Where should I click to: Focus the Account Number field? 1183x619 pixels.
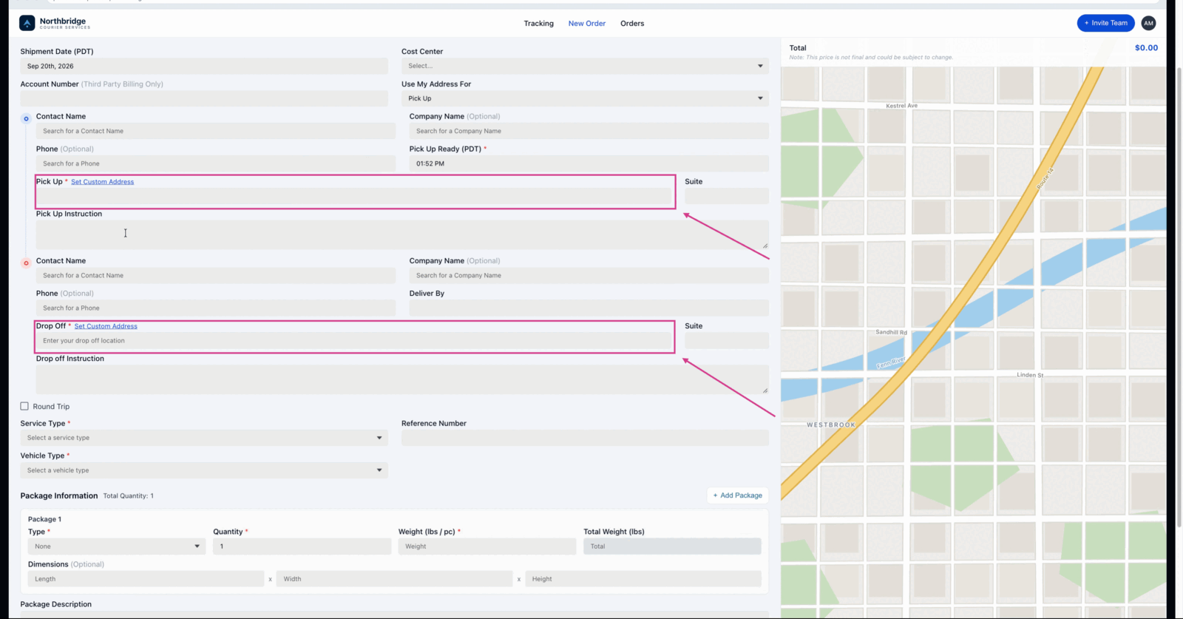coord(204,98)
